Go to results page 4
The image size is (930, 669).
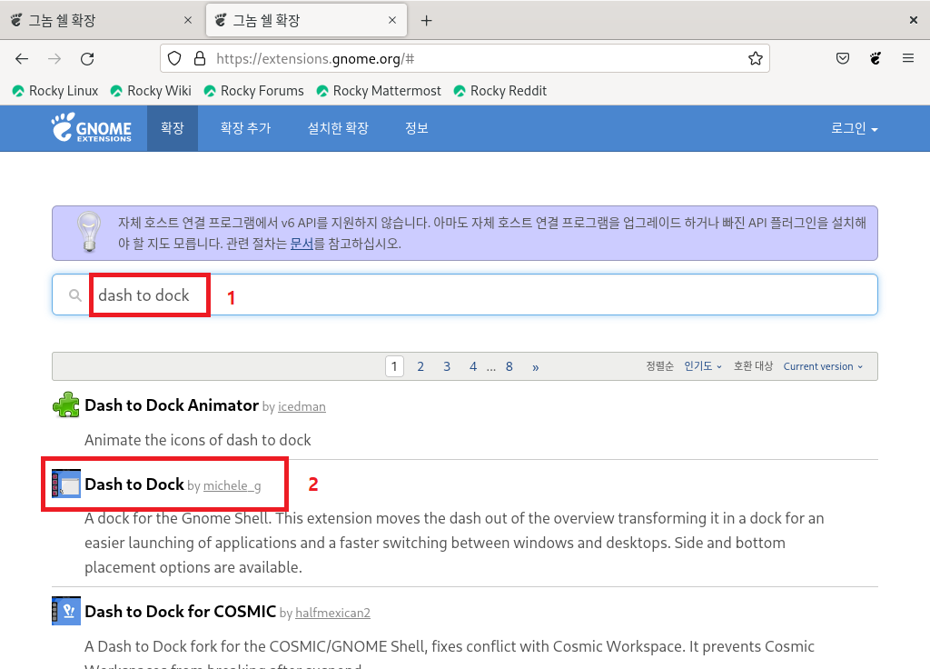tap(472, 366)
